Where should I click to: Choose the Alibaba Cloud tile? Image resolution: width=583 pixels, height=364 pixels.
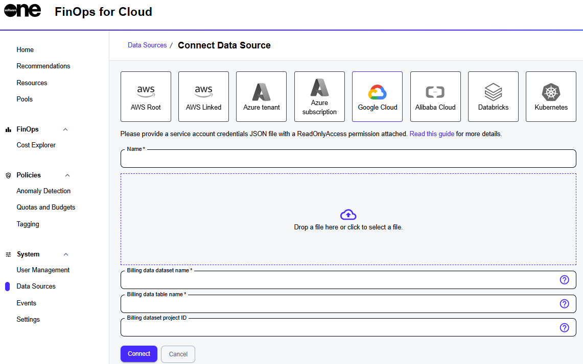[435, 96]
